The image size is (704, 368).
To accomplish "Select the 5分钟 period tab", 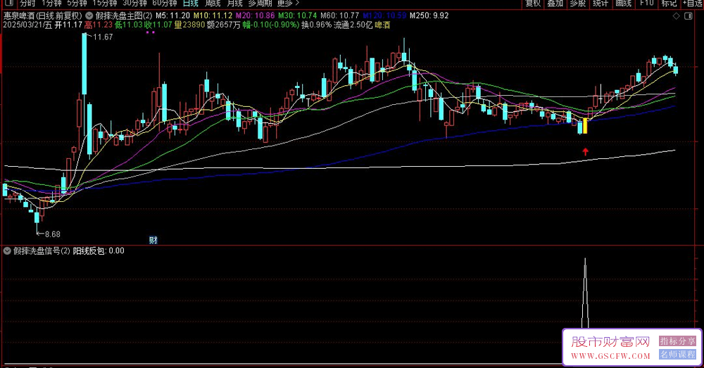I will 77,3.
